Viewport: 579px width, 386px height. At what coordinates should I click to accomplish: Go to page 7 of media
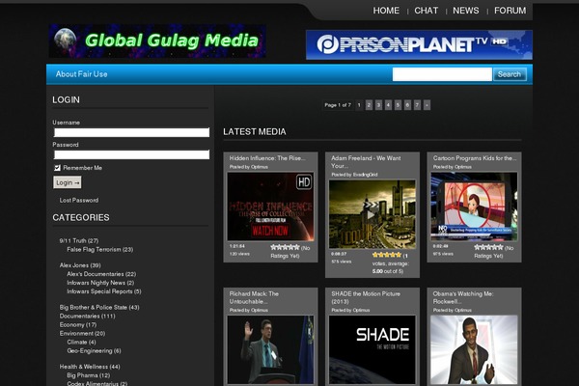coord(417,105)
